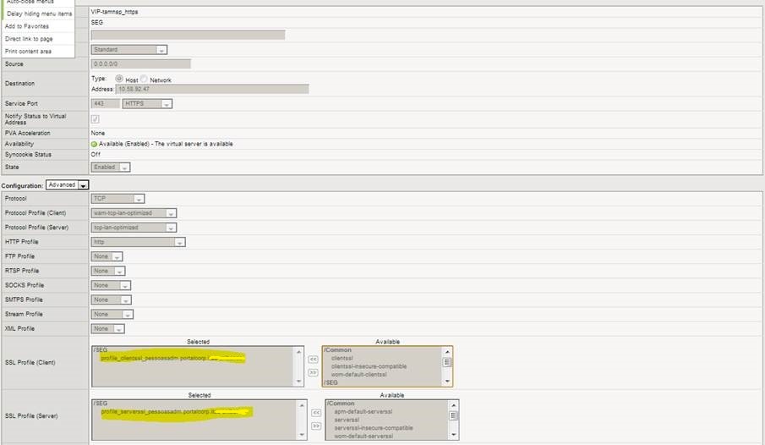Click the Service Port 443 input field

[105, 103]
